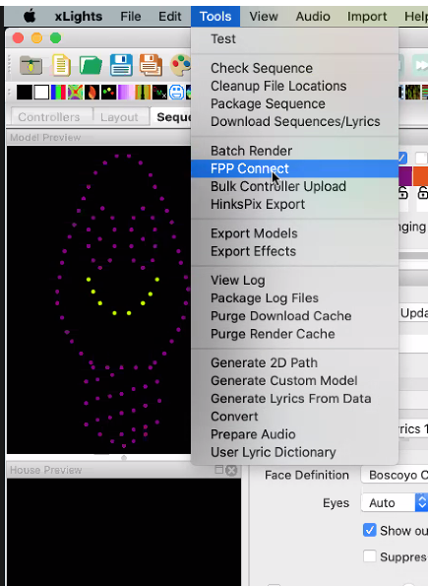The height and width of the screenshot is (586, 428).
Task: Open the Edit menu
Action: (170, 17)
